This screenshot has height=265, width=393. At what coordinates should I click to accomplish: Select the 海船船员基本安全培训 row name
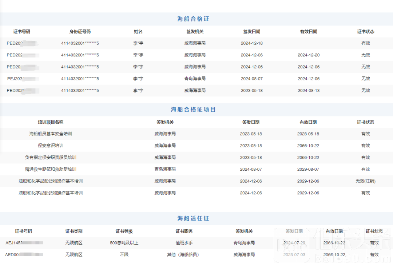click(x=51, y=134)
